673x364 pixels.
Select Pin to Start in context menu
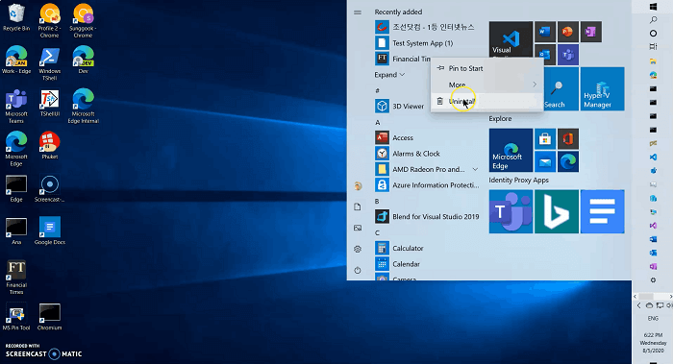tap(487, 68)
